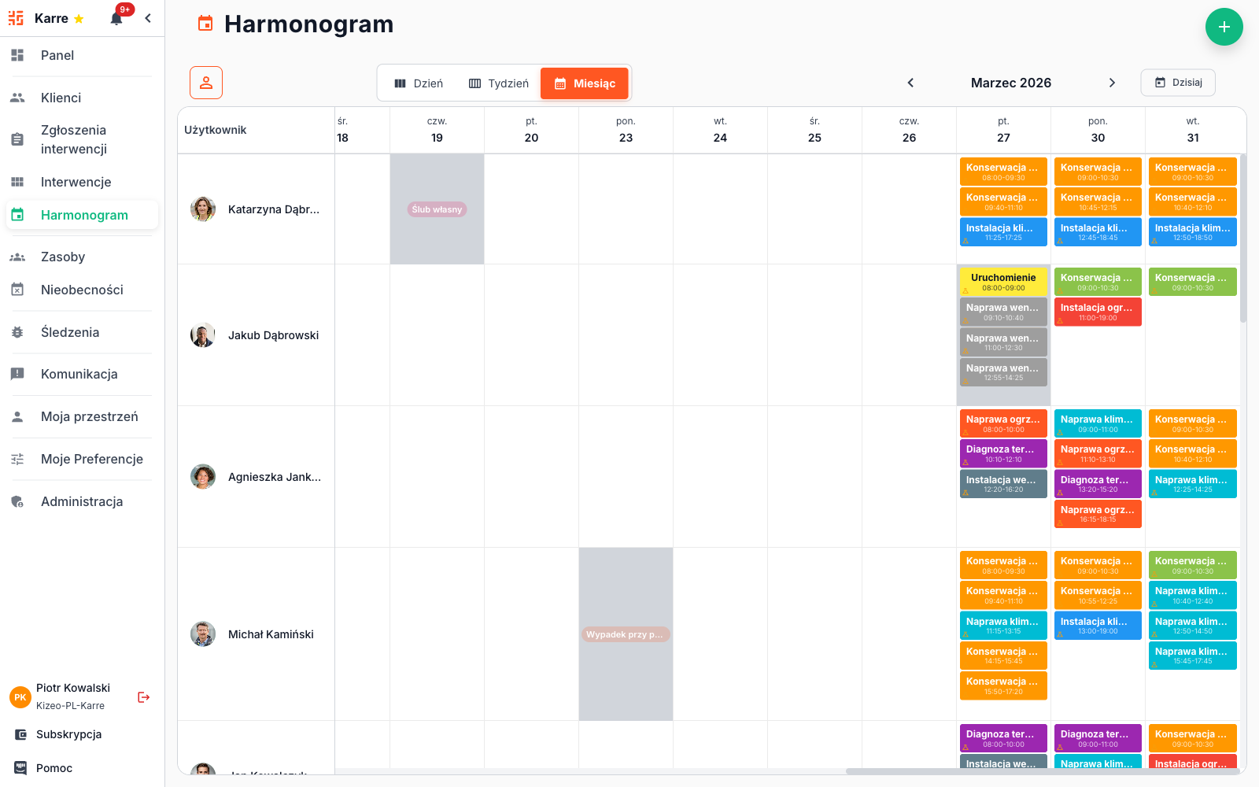Advance to the next month

point(1112,83)
